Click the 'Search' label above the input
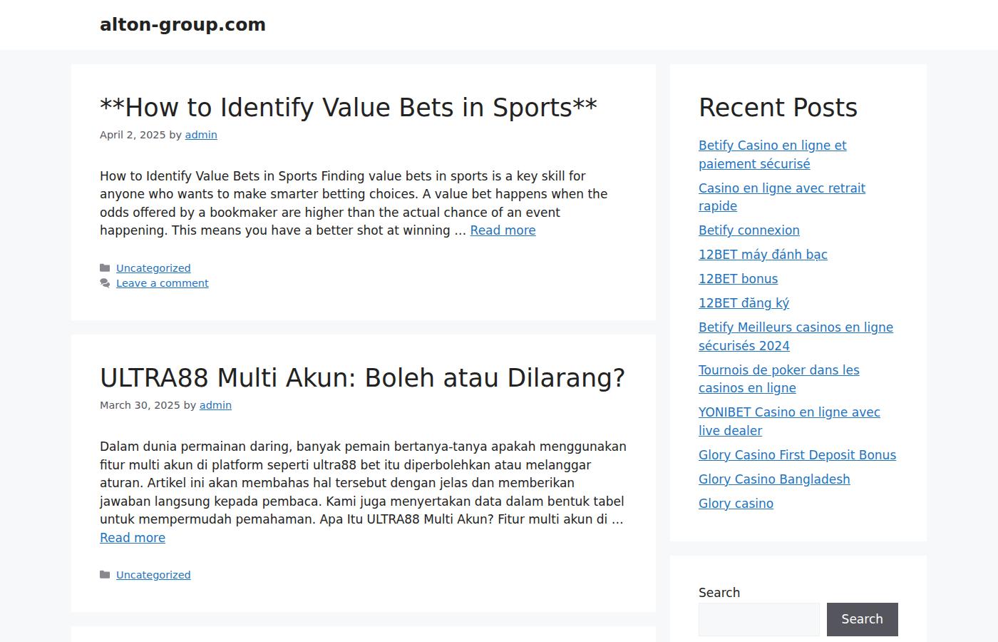The width and height of the screenshot is (998, 642). [x=719, y=593]
